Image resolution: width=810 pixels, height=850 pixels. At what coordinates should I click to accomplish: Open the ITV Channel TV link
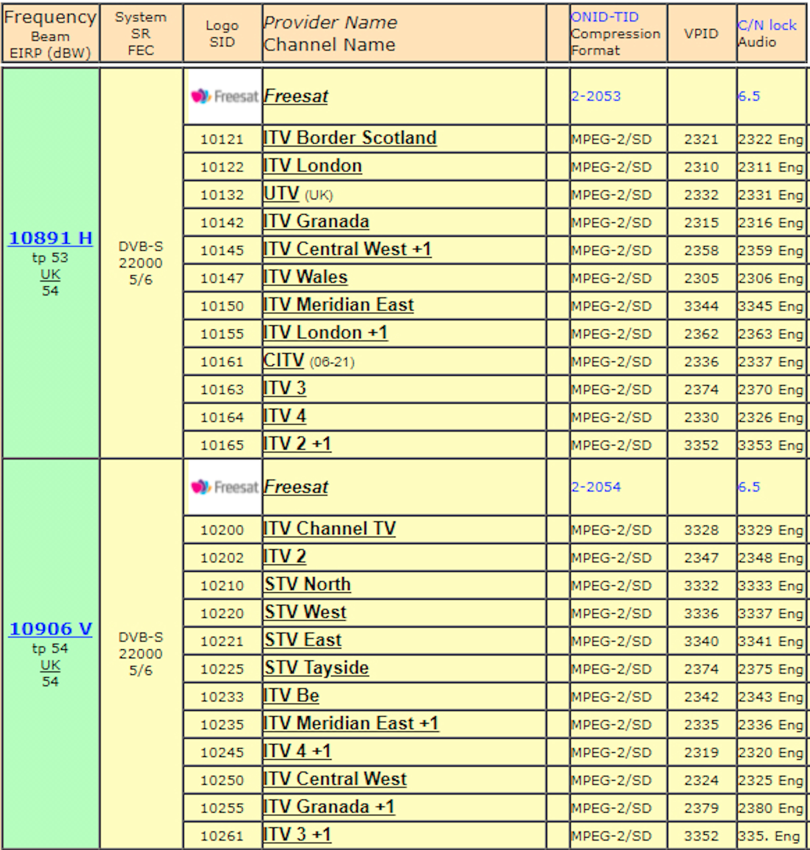(x=329, y=529)
